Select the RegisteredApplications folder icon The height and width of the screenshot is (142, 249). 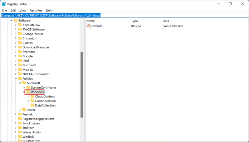click(x=20, y=118)
